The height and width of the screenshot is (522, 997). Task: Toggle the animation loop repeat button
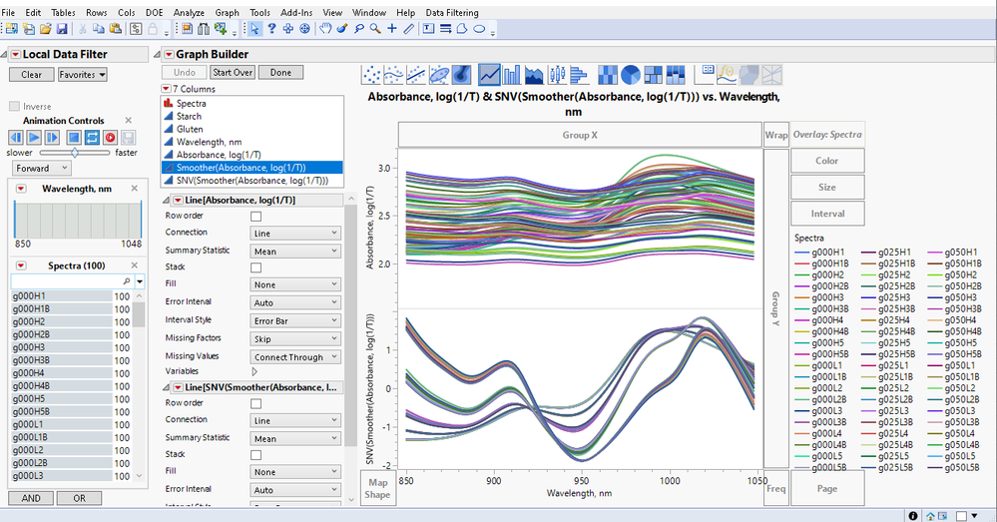point(92,137)
